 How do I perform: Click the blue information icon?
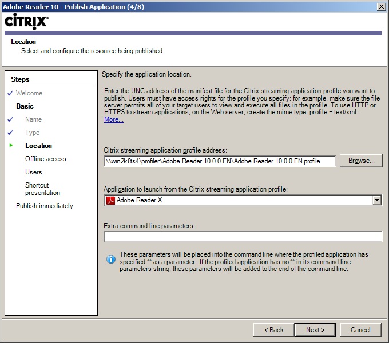(x=110, y=259)
